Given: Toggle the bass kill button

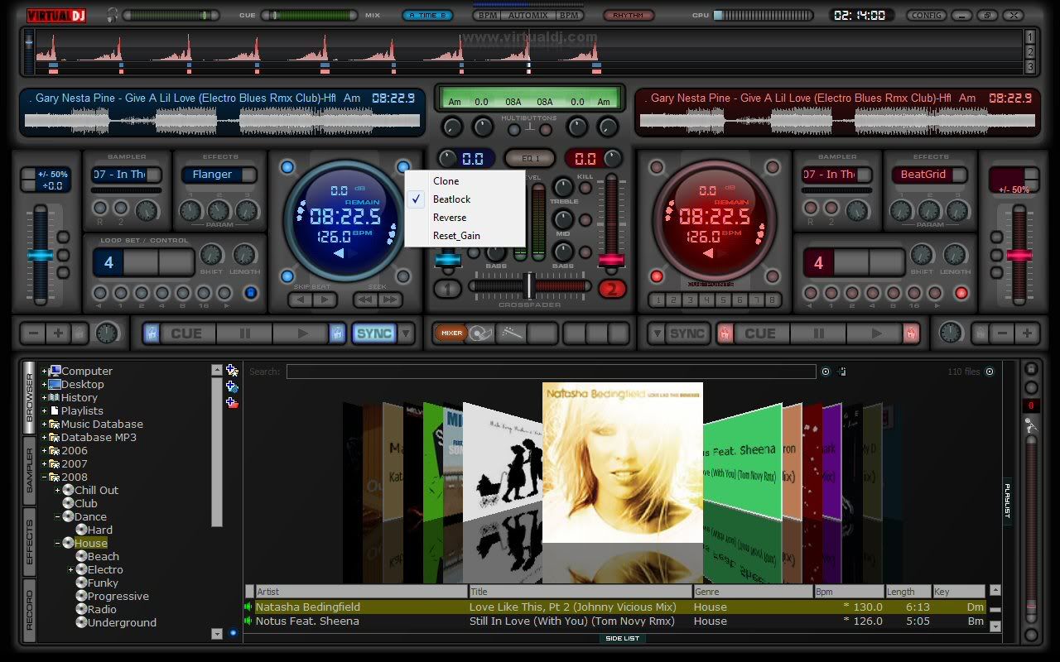Looking at the screenshot, I should click(x=585, y=252).
